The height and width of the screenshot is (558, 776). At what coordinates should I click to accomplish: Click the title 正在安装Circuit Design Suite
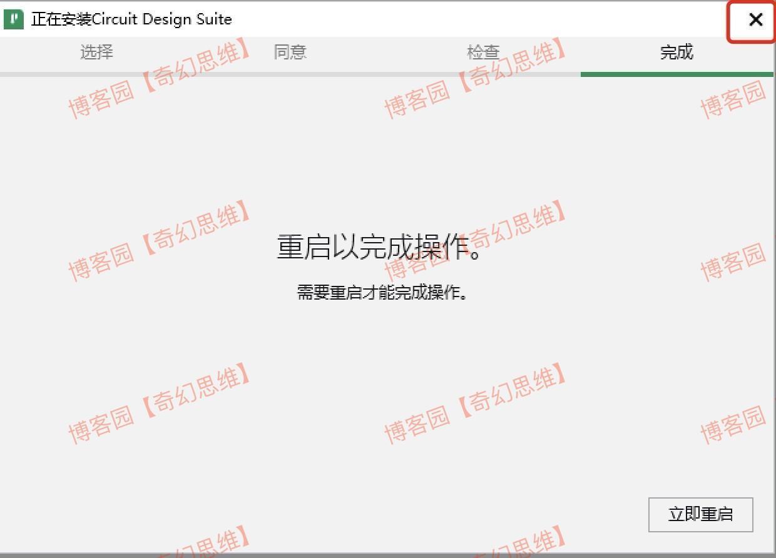131,19
